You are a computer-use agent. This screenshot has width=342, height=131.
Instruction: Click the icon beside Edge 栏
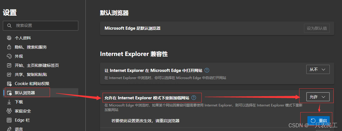tap(9, 120)
